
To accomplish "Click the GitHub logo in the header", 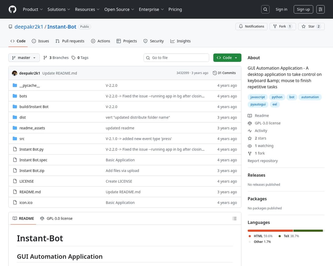I will [12, 9].
